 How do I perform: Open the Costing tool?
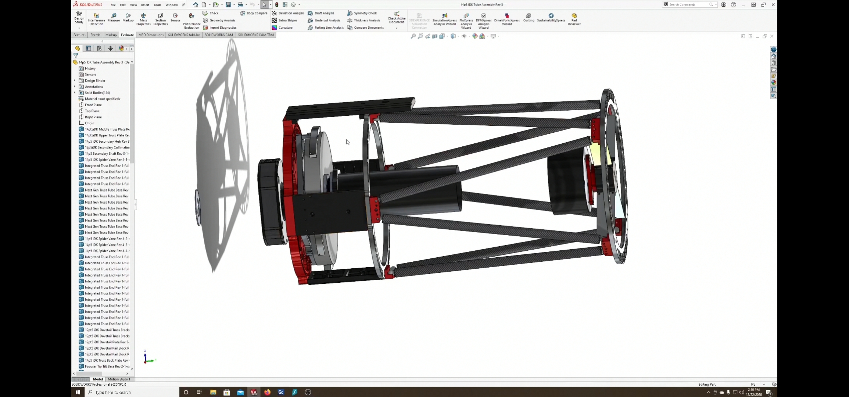click(529, 18)
